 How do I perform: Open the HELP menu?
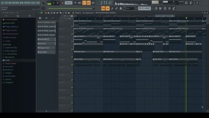(38, 3)
